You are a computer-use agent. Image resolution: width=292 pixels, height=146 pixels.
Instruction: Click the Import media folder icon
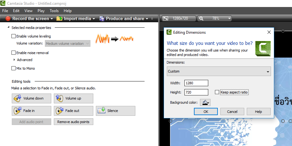(59, 19)
